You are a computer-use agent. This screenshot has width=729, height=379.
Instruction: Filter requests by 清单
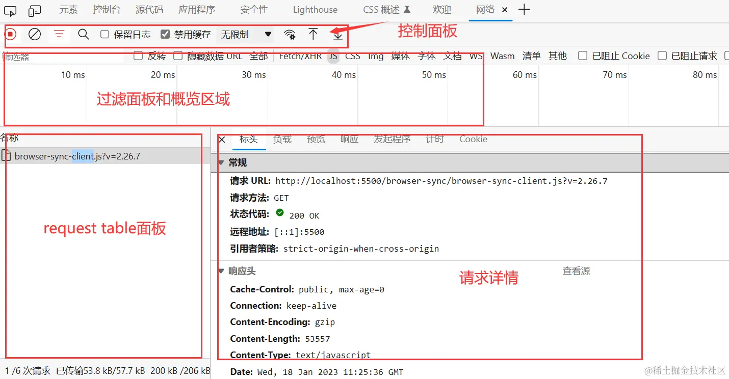point(531,56)
